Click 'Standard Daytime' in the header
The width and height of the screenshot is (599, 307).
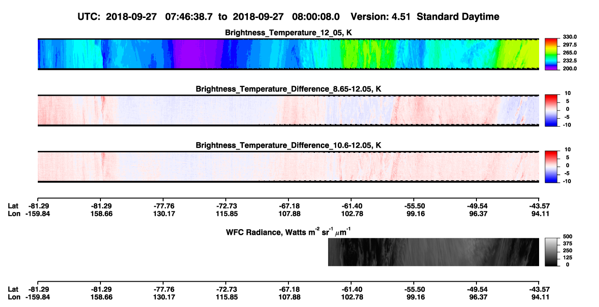tap(458, 17)
